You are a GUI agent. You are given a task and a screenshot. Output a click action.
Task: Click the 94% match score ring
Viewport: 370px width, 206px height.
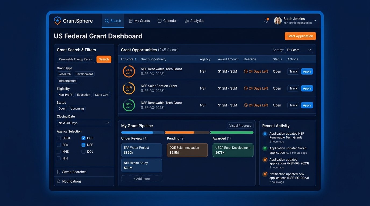(129, 71)
